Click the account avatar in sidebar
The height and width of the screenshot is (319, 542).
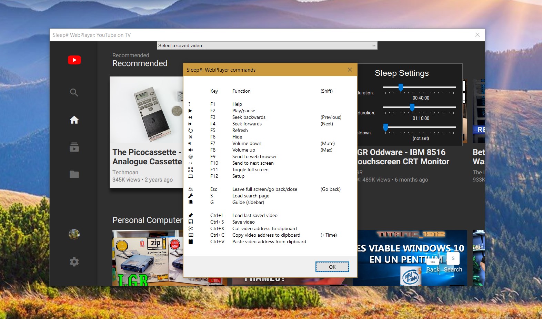pyautogui.click(x=74, y=234)
